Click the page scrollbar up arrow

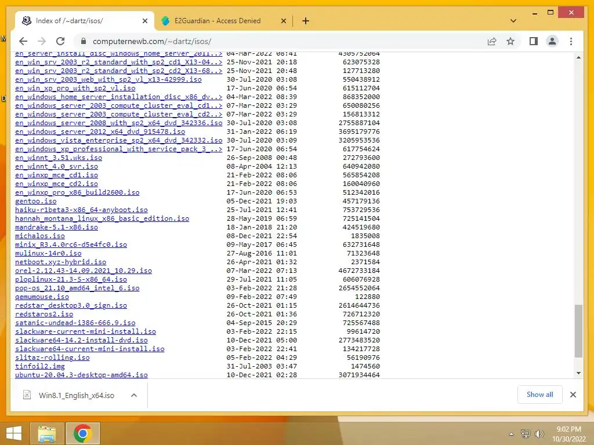pos(578,57)
